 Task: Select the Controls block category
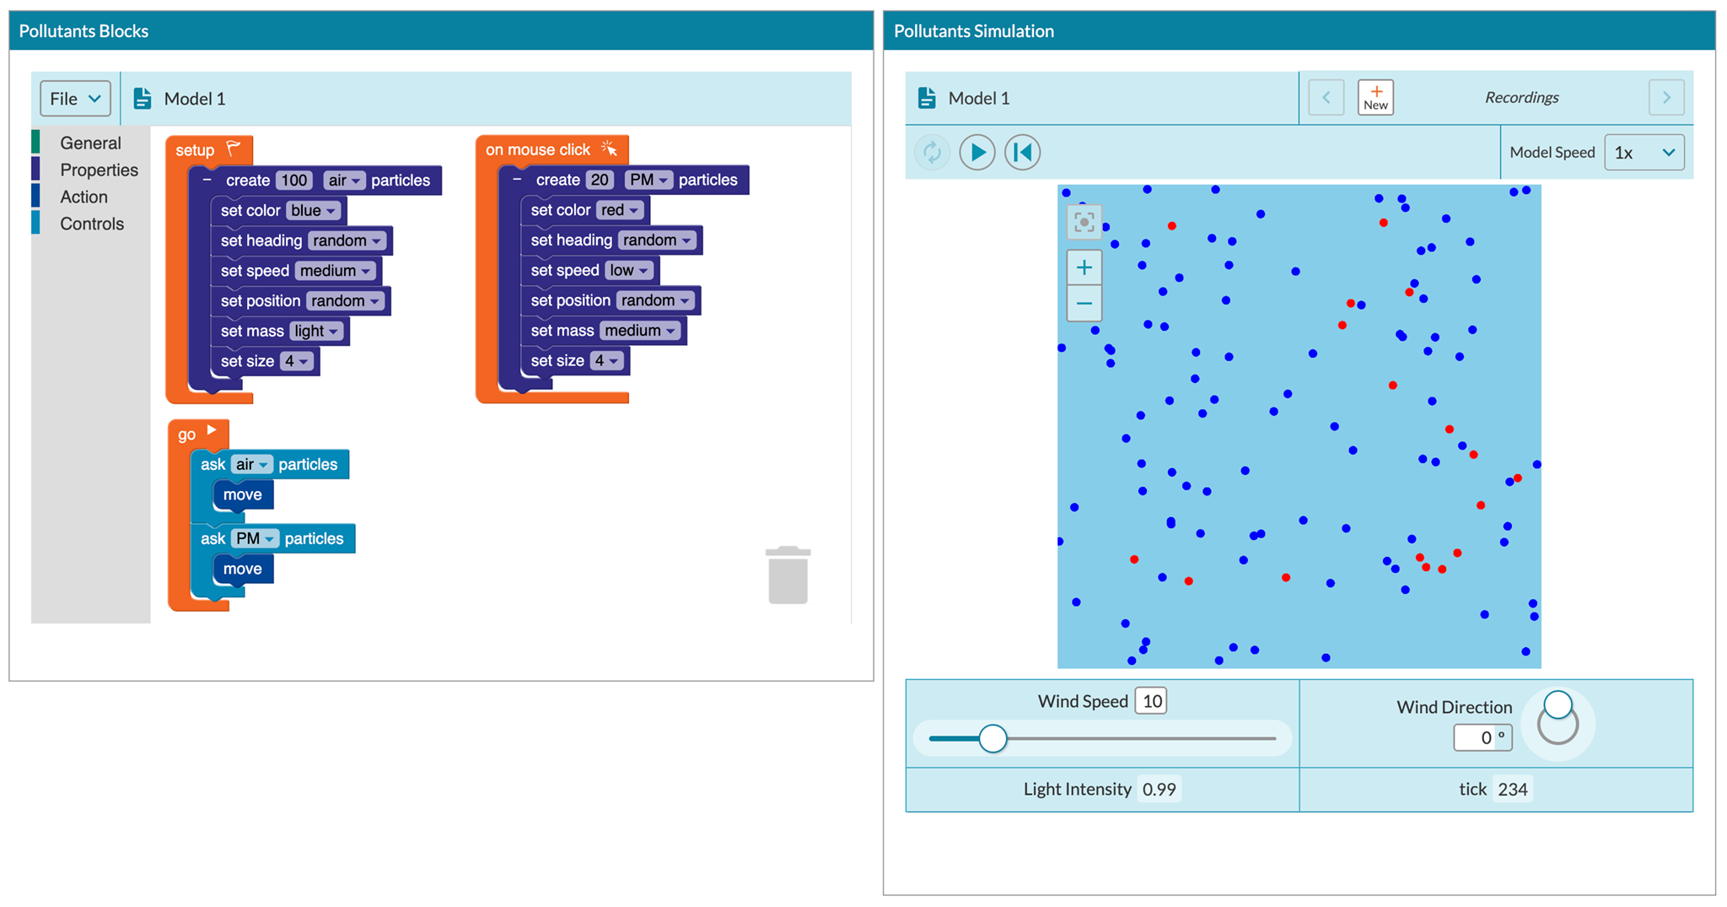[92, 224]
